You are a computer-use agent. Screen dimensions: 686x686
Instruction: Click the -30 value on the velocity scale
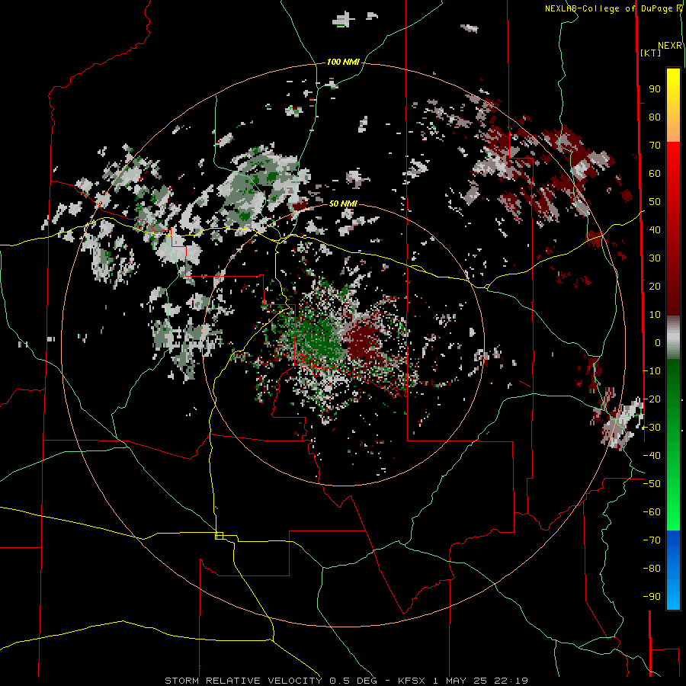[x=652, y=428]
